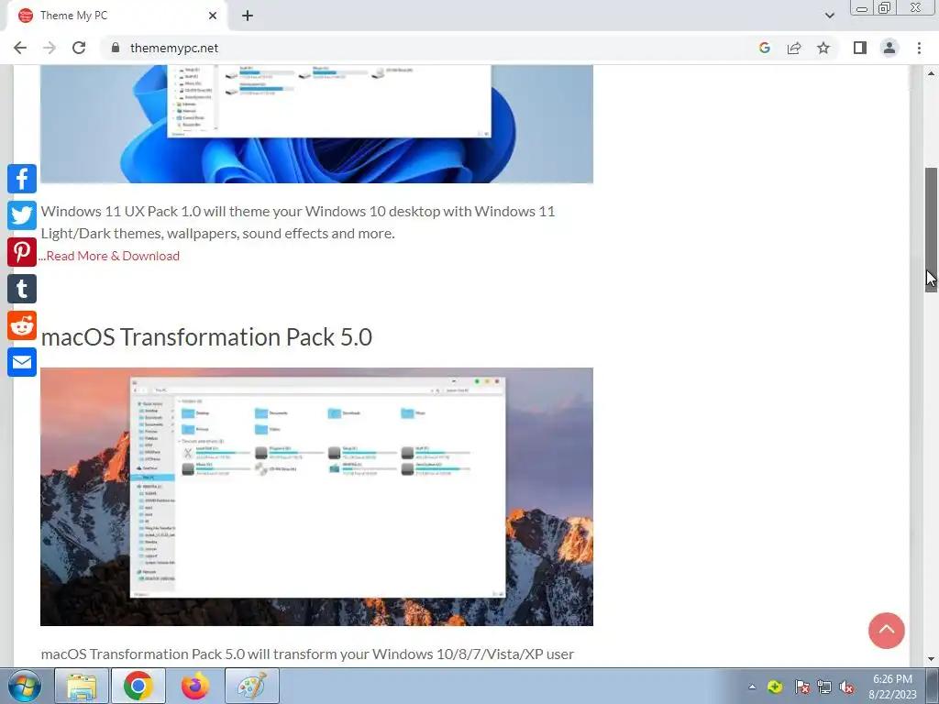
Task: Open a new tab
Action: pyautogui.click(x=248, y=16)
